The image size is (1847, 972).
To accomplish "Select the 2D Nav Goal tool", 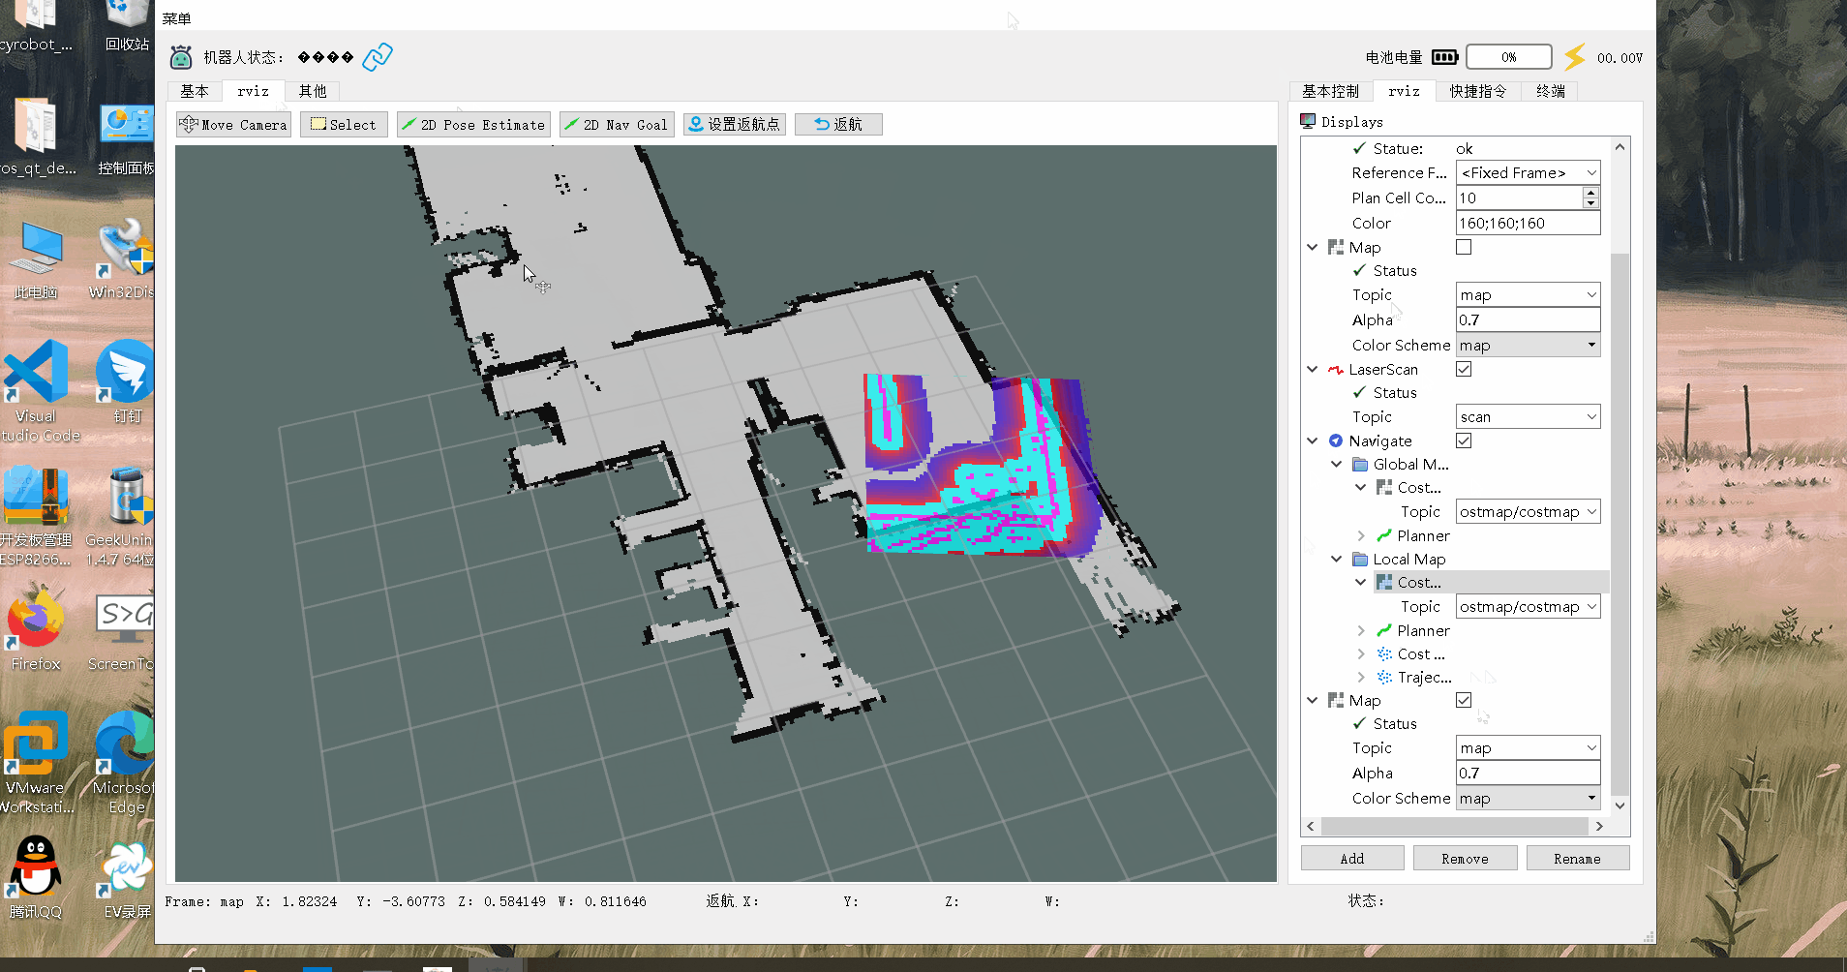I will [616, 124].
